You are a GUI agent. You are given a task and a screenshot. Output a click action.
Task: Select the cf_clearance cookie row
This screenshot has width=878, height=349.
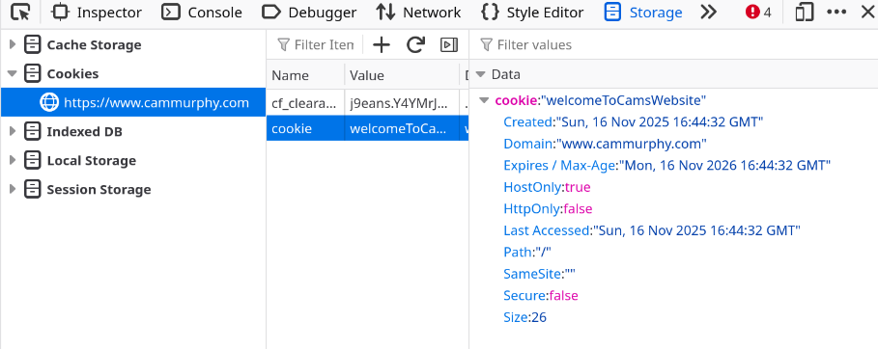tap(367, 103)
